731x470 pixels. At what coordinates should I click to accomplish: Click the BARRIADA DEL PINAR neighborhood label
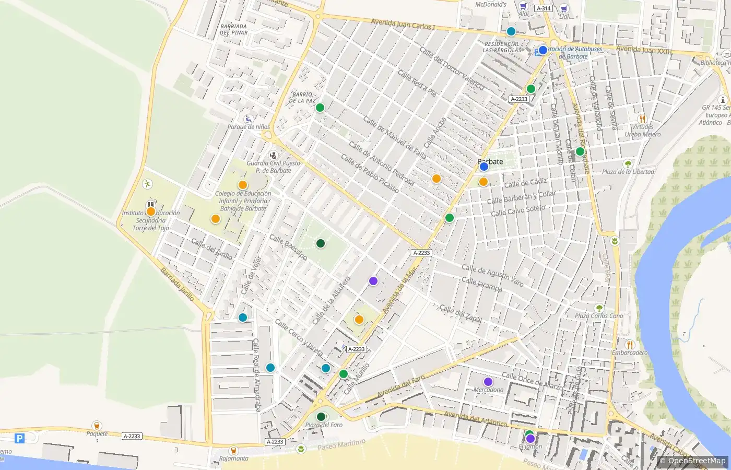pos(233,29)
